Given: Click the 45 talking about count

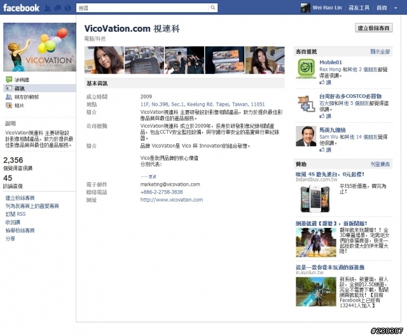Looking at the screenshot, I should (8, 178).
